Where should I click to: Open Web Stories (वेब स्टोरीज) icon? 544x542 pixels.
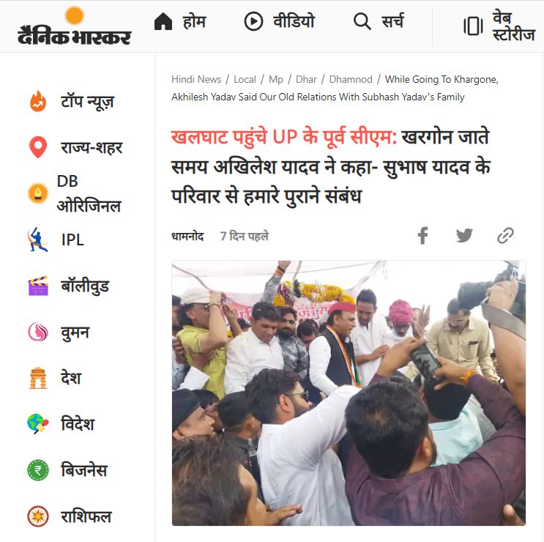click(x=473, y=26)
